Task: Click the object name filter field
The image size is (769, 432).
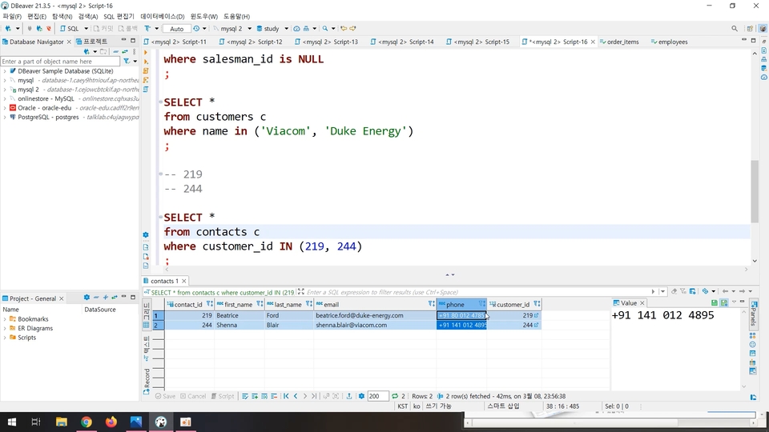Action: (60, 62)
